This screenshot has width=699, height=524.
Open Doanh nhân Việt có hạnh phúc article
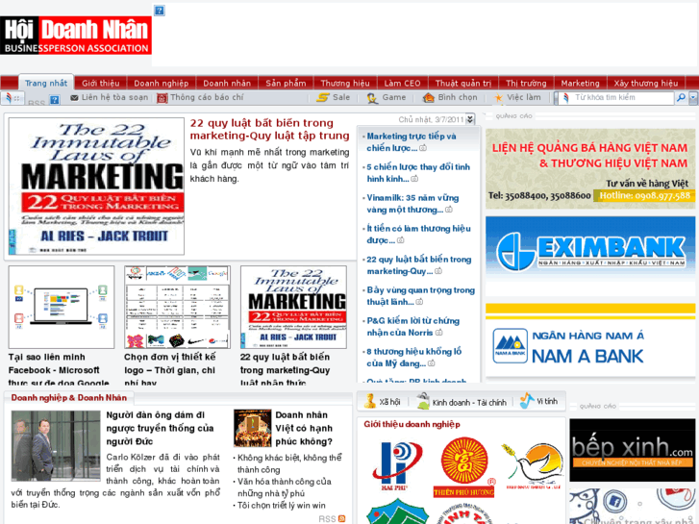click(304, 428)
